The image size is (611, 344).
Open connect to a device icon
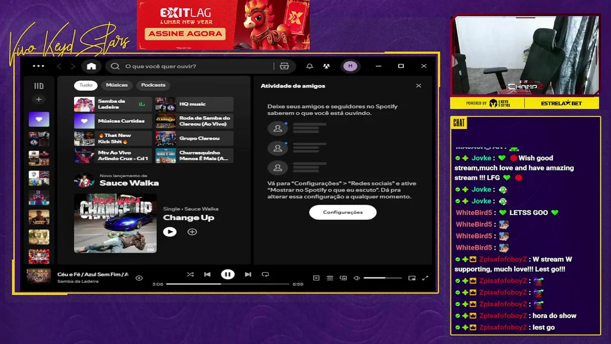(x=343, y=278)
